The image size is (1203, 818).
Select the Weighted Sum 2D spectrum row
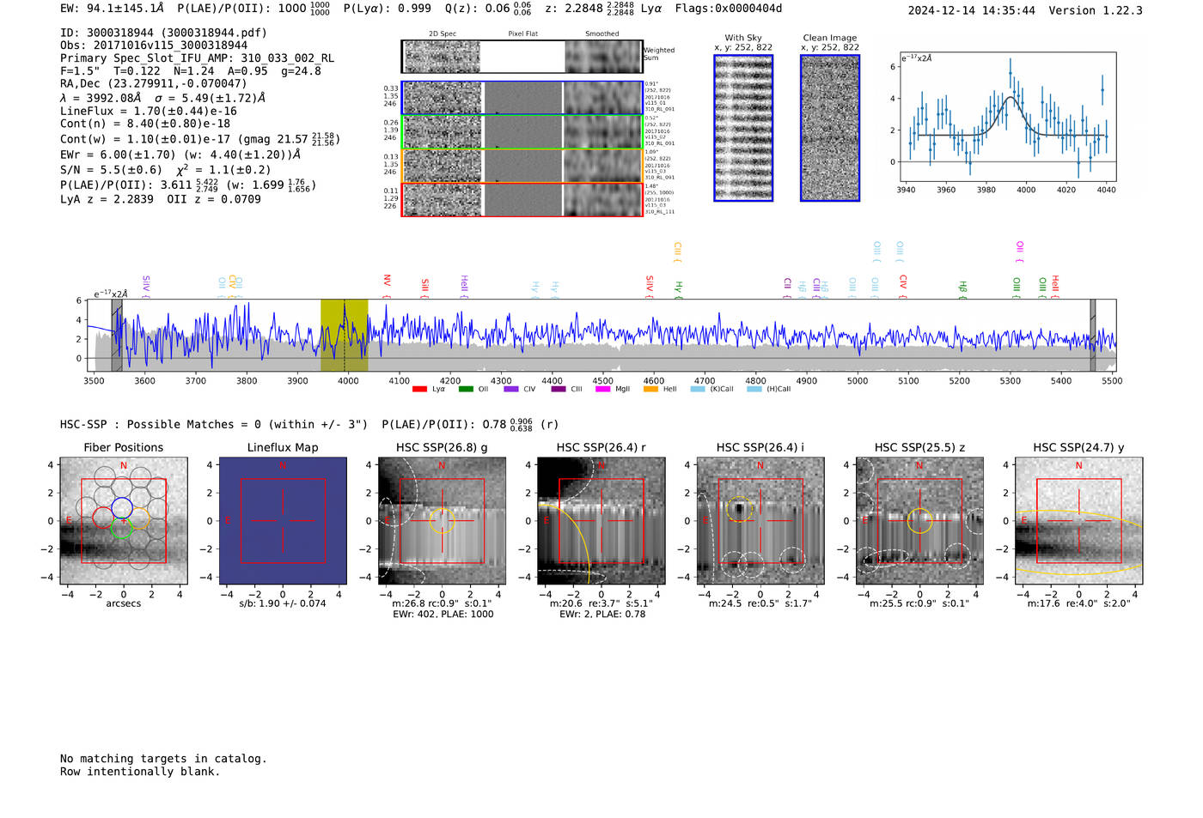pos(522,57)
